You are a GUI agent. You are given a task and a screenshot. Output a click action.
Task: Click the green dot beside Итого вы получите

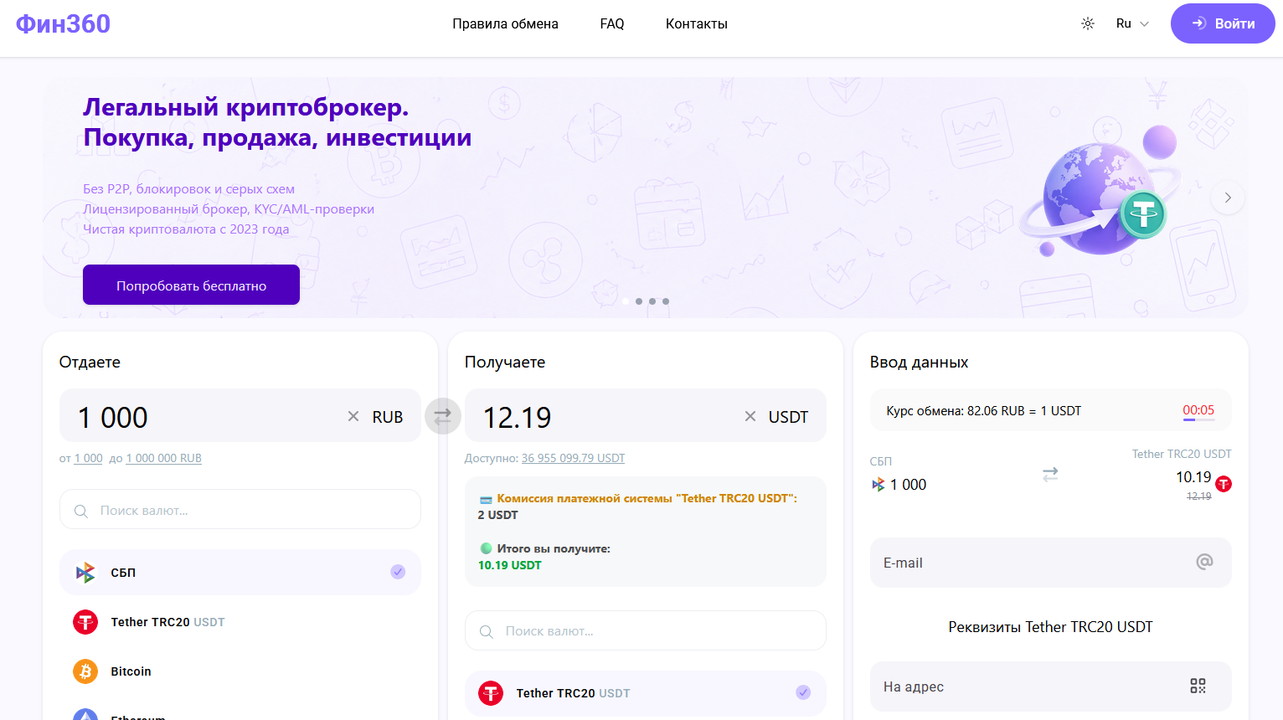[x=486, y=548]
